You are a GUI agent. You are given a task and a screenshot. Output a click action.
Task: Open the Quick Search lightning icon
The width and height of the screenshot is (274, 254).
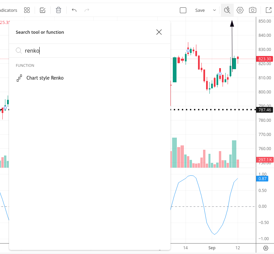[x=227, y=10]
